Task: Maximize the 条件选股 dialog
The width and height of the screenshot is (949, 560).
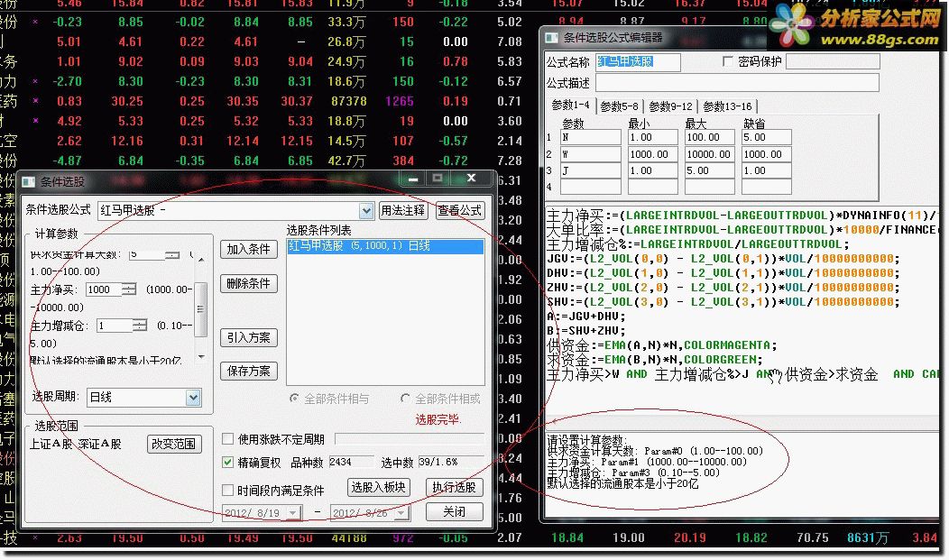Action: [438, 179]
